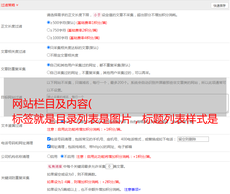The image size is (230, 194).
Task: Choose the ≥1000字符 length option
Action: [49, 38]
